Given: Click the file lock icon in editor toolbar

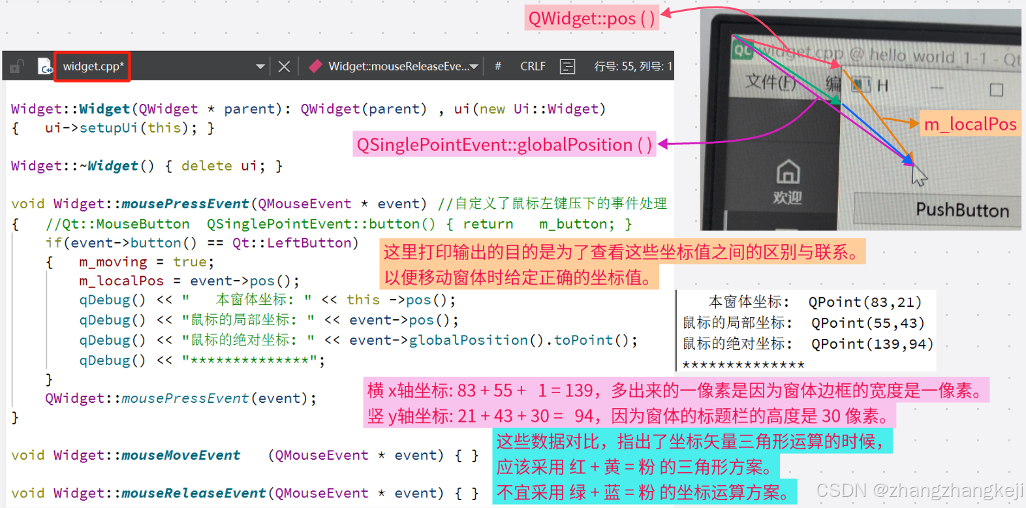Looking at the screenshot, I should (17, 66).
